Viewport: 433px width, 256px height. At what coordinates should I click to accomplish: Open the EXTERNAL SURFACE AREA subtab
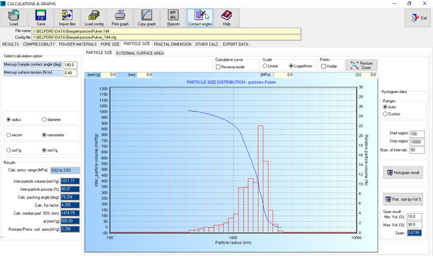pyautogui.click(x=140, y=53)
